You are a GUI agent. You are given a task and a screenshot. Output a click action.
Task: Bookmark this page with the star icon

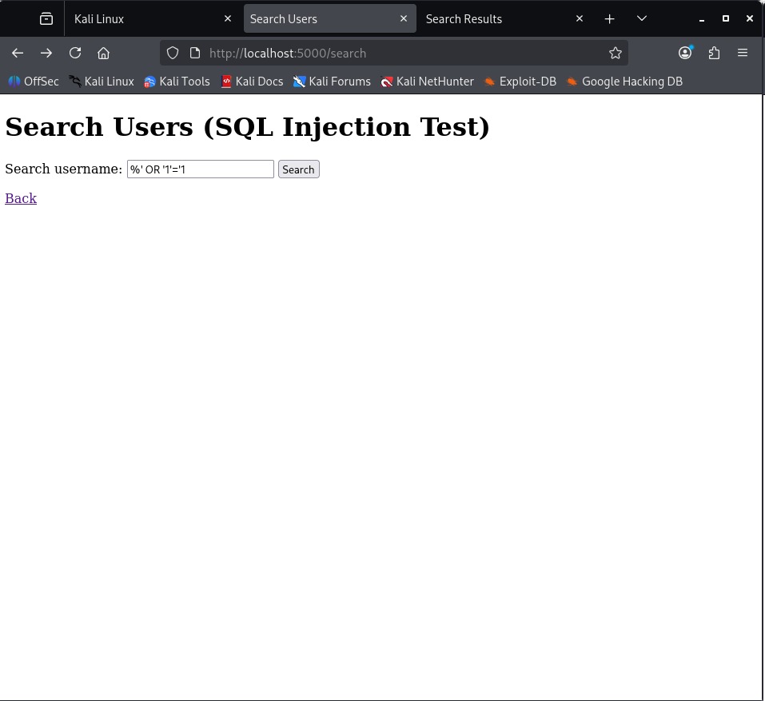pos(615,53)
